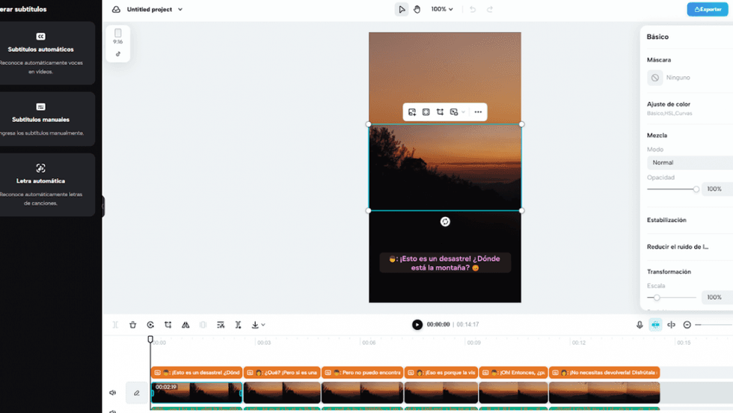Click transcript editing icon in timeline toolbar
733x413 pixels.
[221, 325]
